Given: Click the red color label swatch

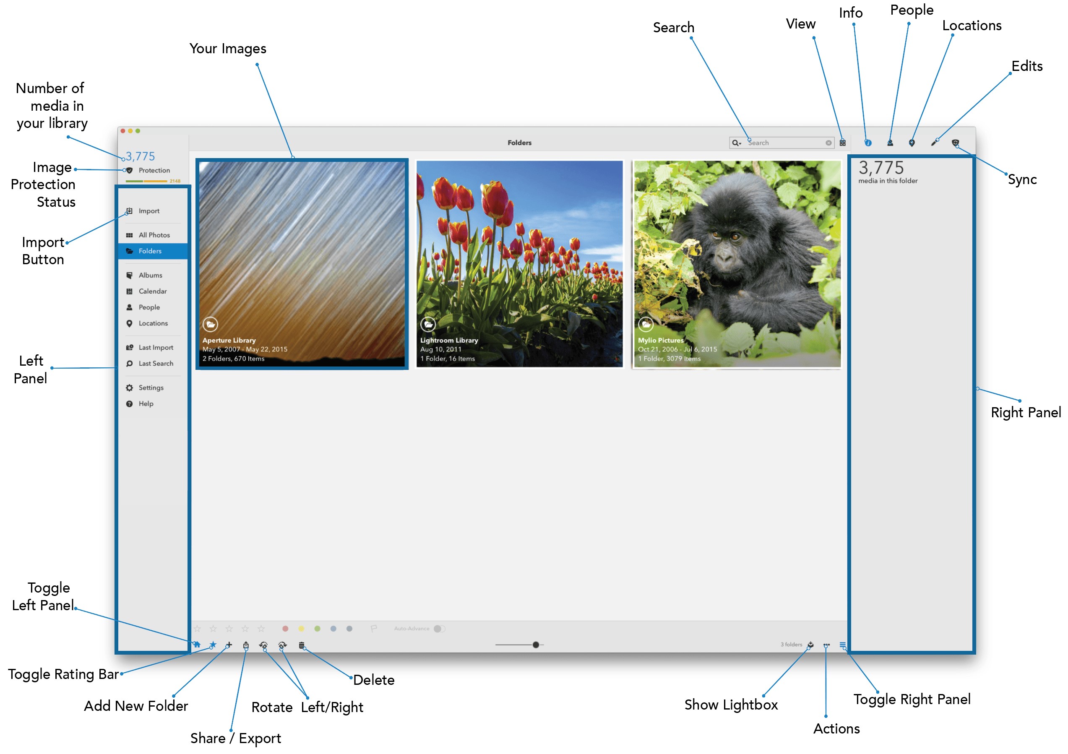Looking at the screenshot, I should (x=285, y=629).
